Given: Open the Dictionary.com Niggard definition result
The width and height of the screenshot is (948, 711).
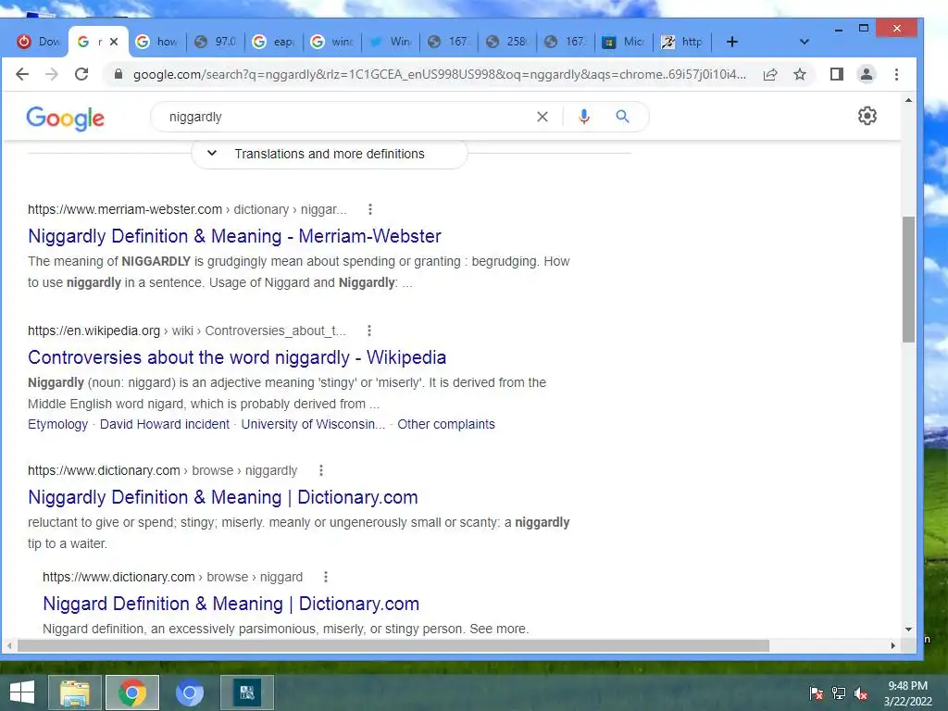Looking at the screenshot, I should (231, 604).
